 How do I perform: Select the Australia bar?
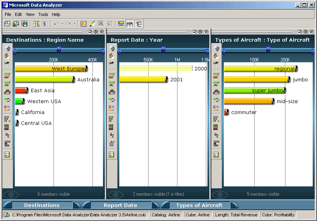[x=45, y=79]
